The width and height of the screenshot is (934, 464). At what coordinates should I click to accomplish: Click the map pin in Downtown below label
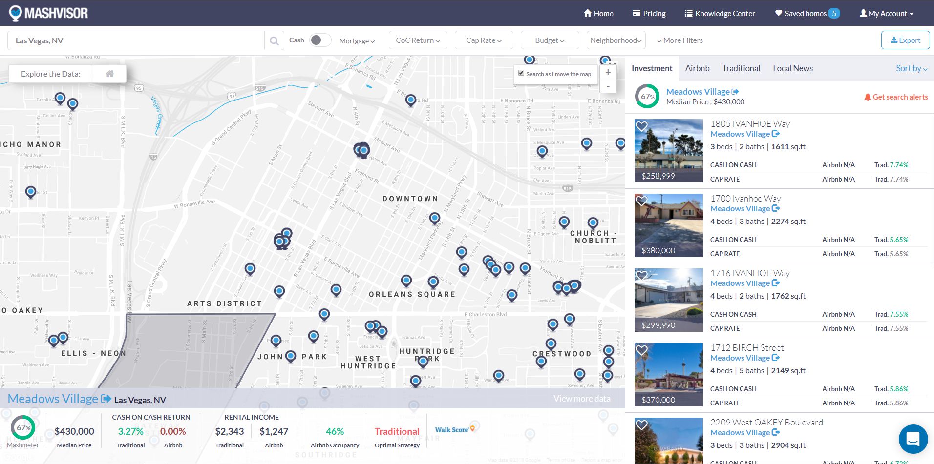point(435,218)
